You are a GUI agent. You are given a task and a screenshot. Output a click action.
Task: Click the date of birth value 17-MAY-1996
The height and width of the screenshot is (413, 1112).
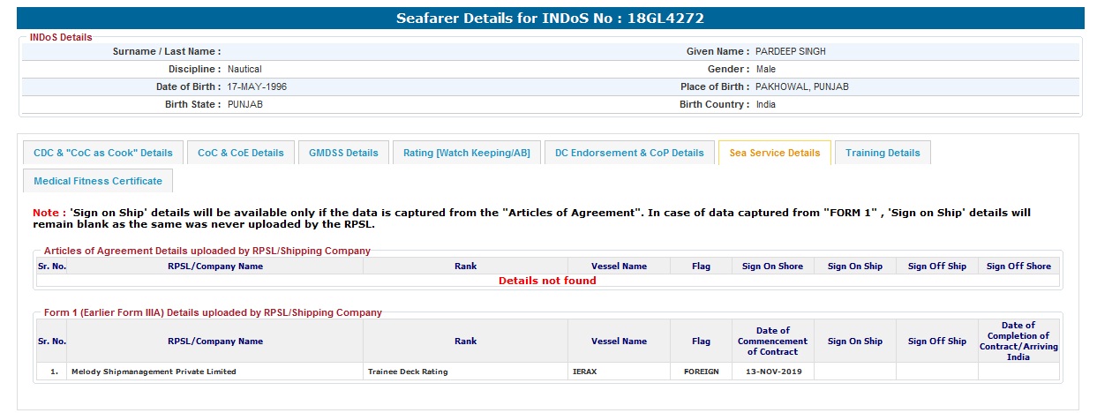pos(257,87)
